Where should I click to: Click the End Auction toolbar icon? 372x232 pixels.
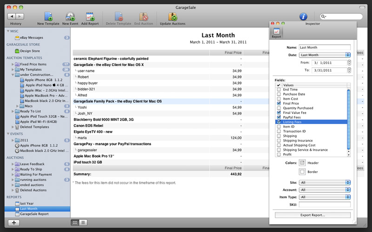click(x=144, y=17)
